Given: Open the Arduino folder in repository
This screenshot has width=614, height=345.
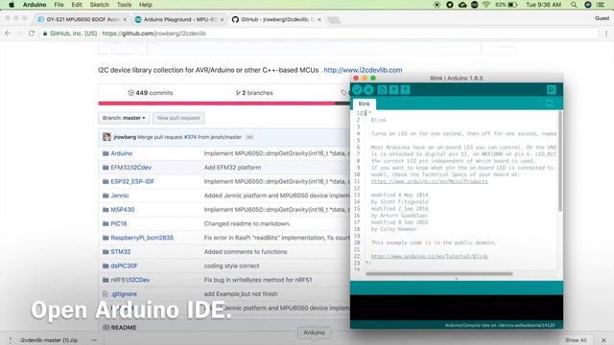Looking at the screenshot, I should click(x=122, y=153).
